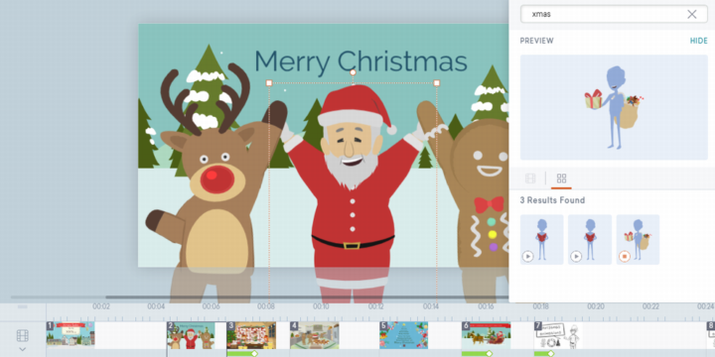Click the top-right selection handle of Santa
The image size is (715, 357).
(437, 83)
